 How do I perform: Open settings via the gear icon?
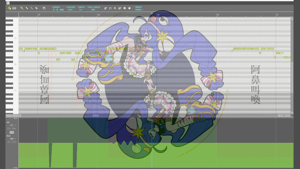tap(125, 8)
